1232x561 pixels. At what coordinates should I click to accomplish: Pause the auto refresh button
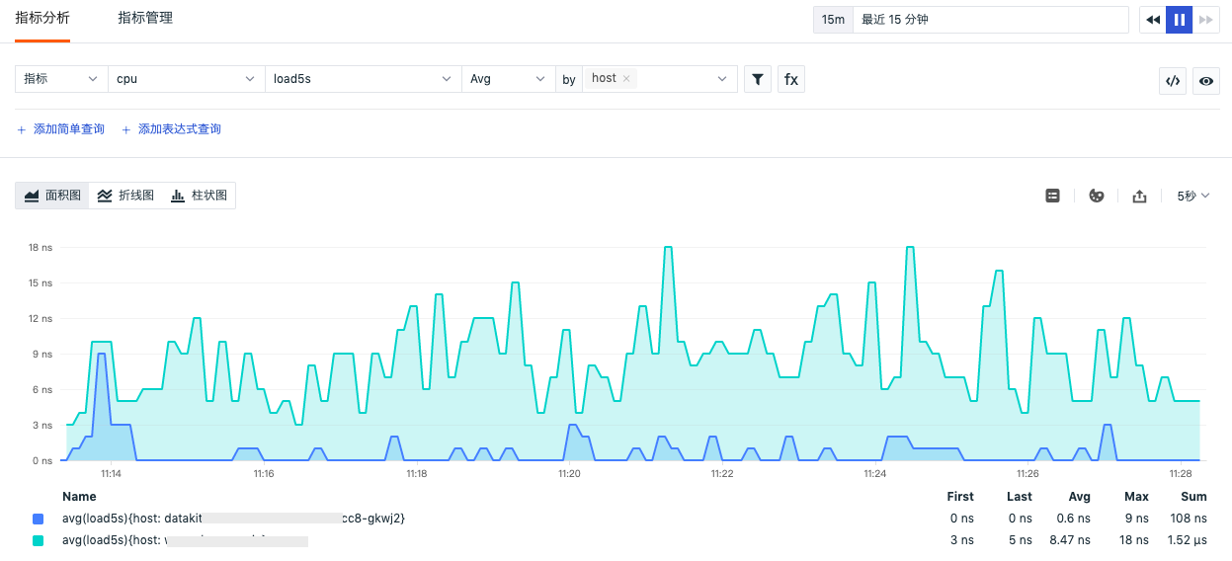click(x=1180, y=20)
